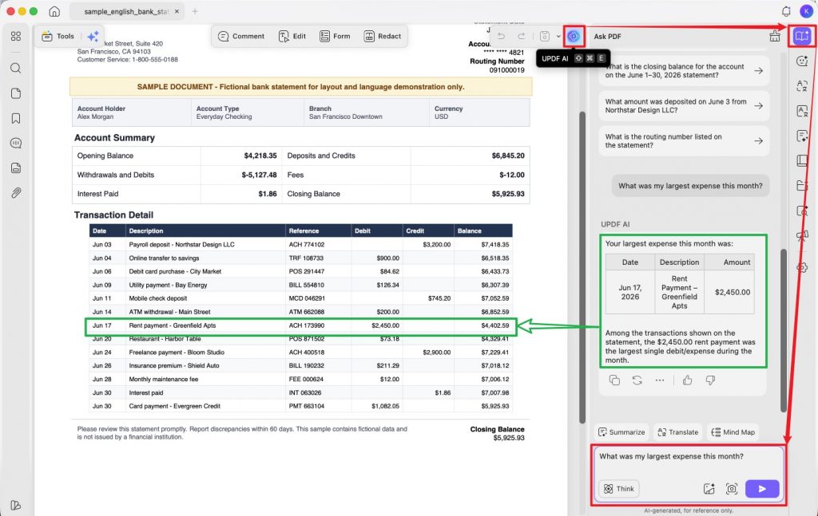Open the save options dropdown arrow
The image size is (818, 516).
coord(558,37)
